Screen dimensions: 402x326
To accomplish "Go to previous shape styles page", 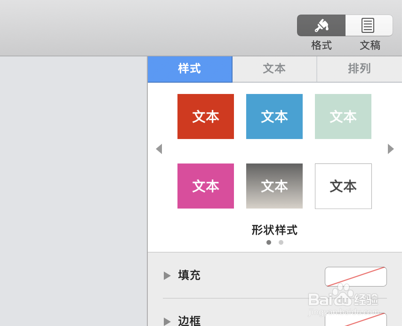I will pos(159,149).
